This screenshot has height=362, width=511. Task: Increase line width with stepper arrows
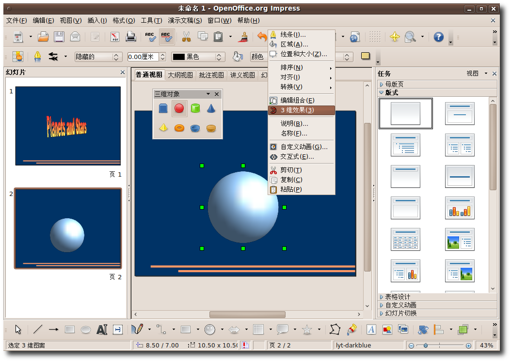click(x=162, y=55)
